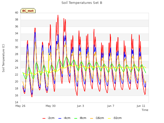Select the chart title Soil Temperatures Set B
164x123 pixels.
tap(82, 3)
